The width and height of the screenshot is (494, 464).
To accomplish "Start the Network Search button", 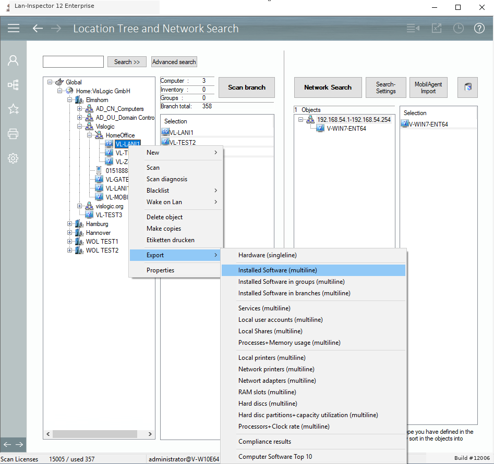I will tap(328, 87).
